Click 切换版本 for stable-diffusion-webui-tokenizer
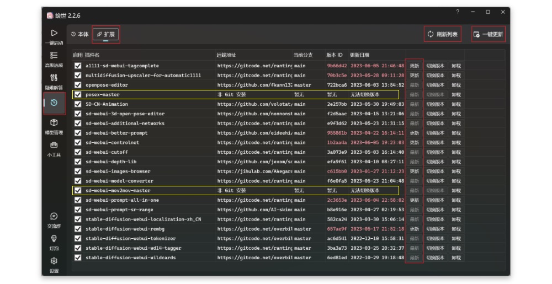This screenshot has height=284, width=552. [x=435, y=238]
